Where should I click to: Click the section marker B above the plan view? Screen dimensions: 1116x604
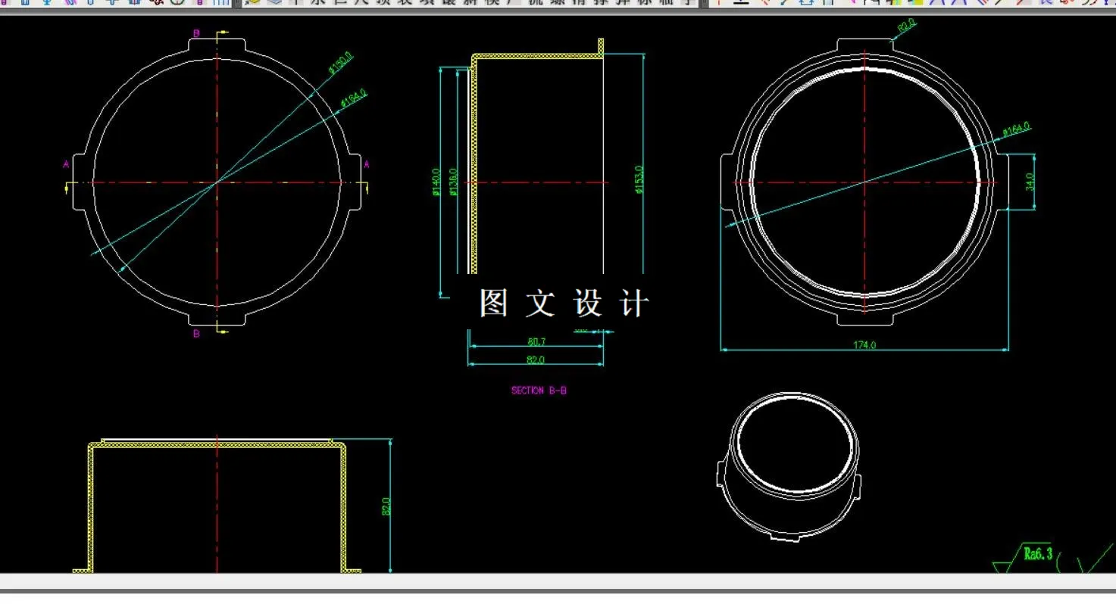coord(196,33)
